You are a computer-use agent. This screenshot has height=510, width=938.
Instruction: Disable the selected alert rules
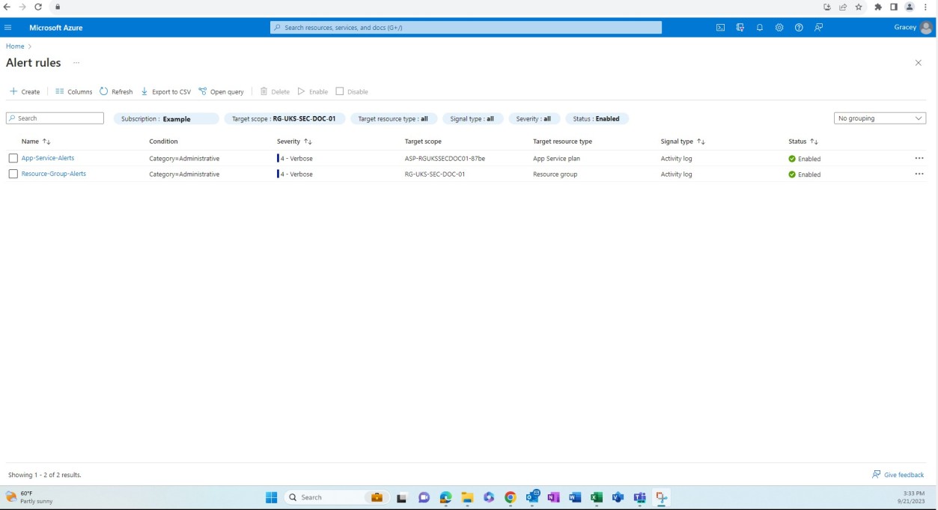tap(352, 91)
